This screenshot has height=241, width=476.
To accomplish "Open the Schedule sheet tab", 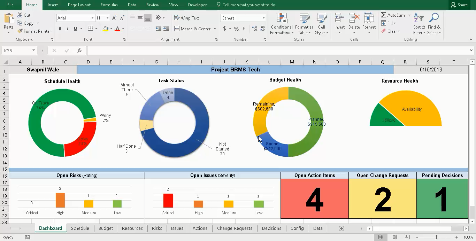I will [80, 228].
